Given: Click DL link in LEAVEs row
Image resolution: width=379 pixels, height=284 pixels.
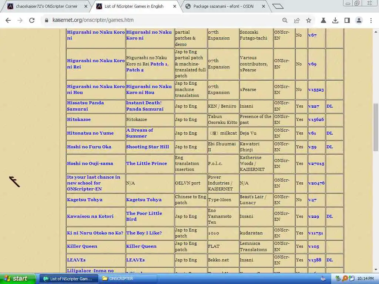Looking at the screenshot, I should [329, 260].
